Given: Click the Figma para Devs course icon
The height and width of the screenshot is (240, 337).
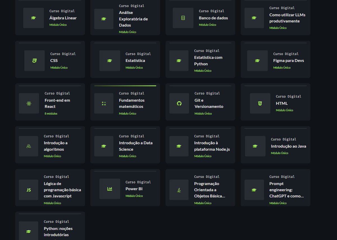Looking at the screenshot, I should (x=257, y=61).
